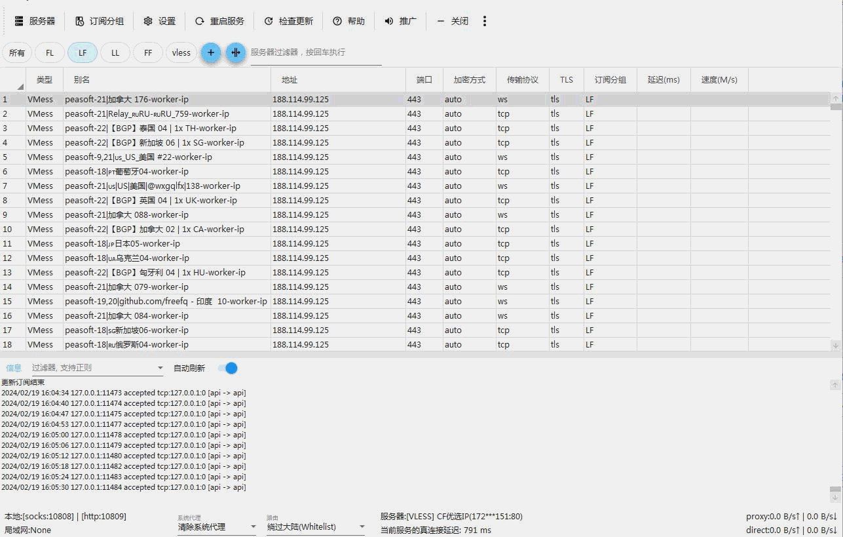Viewport: 843px width, 537px height.
Task: Click the 关闭 close button in toolbar
Action: [x=453, y=21]
